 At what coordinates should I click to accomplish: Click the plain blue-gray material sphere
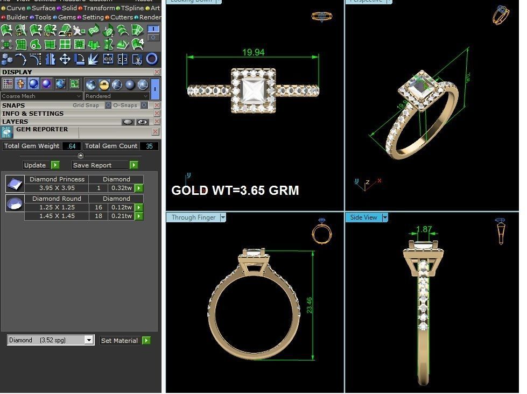130,85
